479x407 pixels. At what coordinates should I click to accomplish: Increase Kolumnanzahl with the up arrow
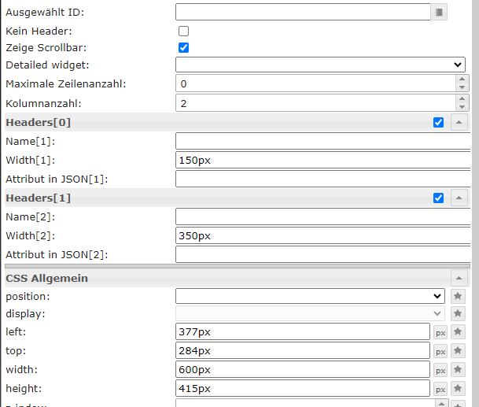coord(462,98)
